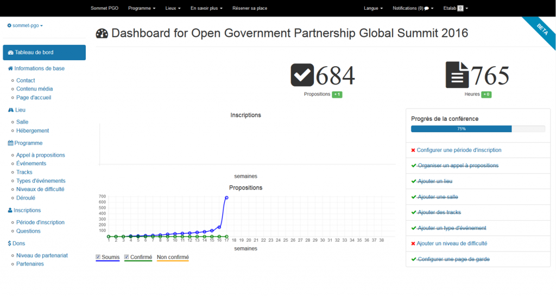Image resolution: width=556 pixels, height=296 pixels.
Task: Click Organiser un appel à propositions task
Action: tap(458, 165)
